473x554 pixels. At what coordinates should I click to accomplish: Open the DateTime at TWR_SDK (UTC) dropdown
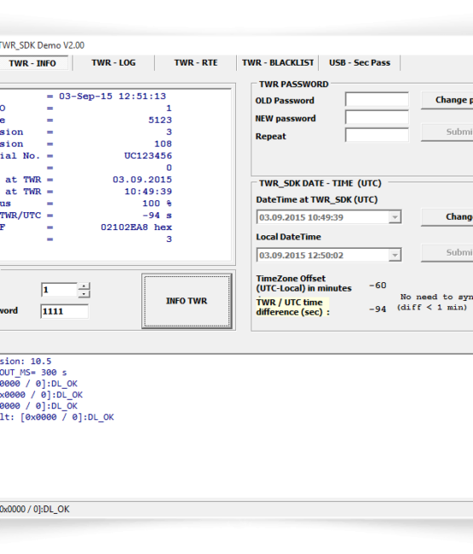point(395,217)
